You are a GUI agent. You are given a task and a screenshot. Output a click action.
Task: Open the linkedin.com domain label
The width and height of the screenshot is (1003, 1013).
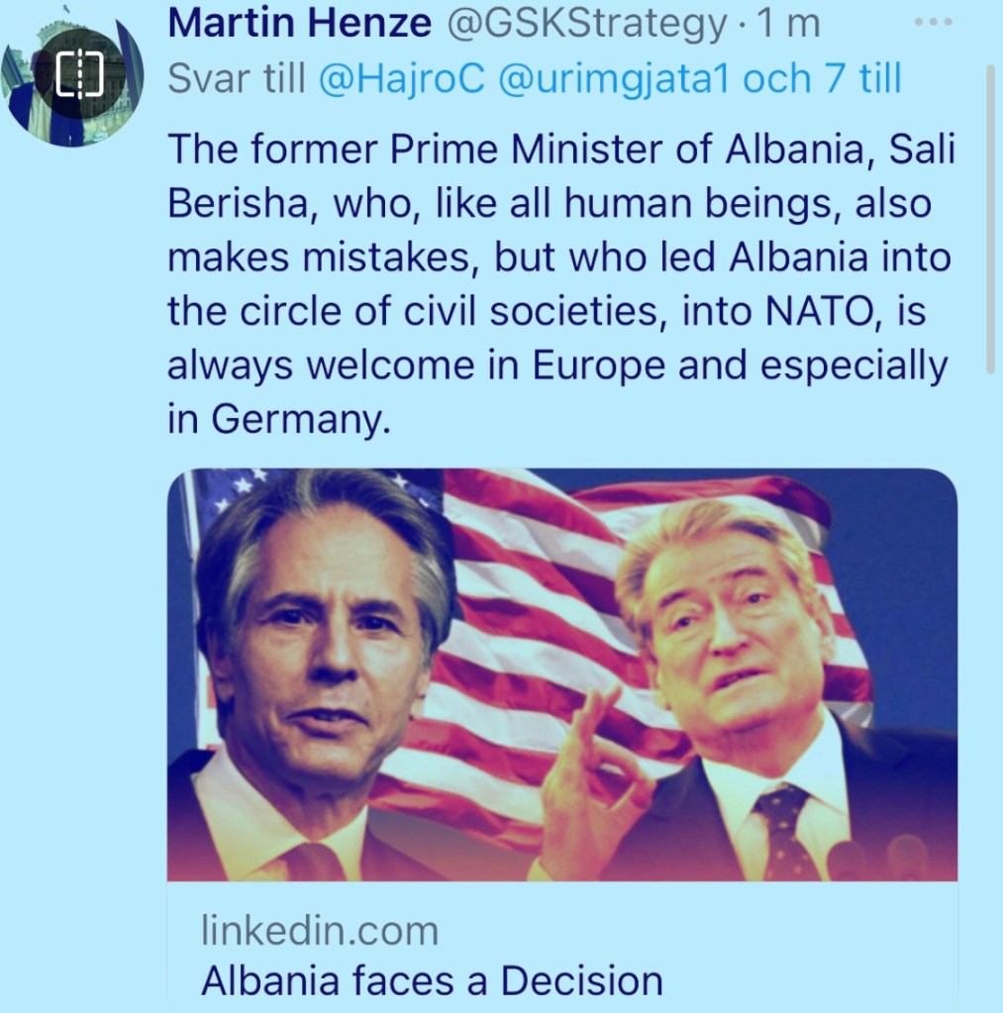319,930
